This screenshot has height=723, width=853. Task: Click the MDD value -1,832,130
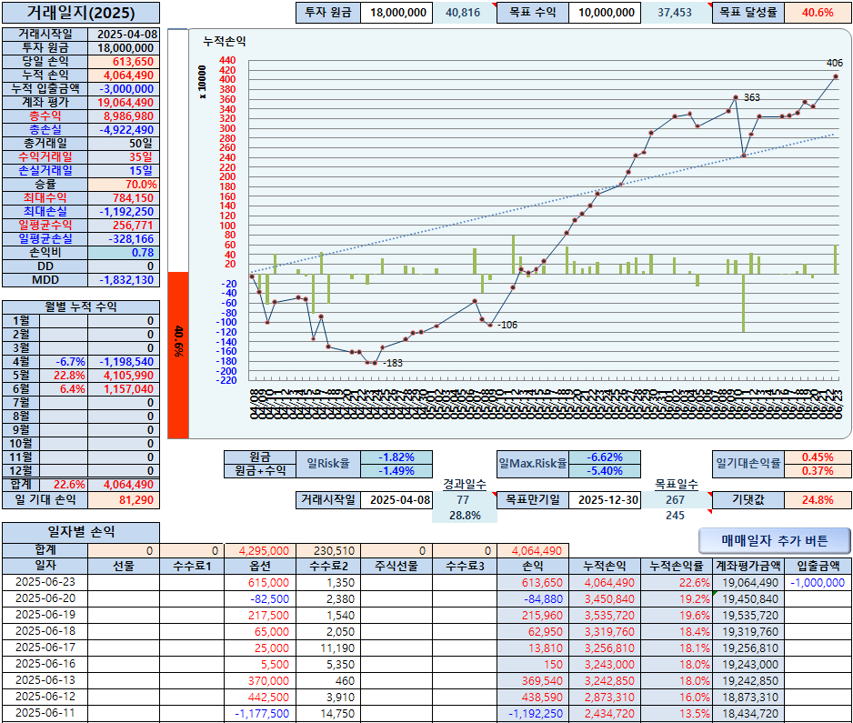[x=124, y=279]
